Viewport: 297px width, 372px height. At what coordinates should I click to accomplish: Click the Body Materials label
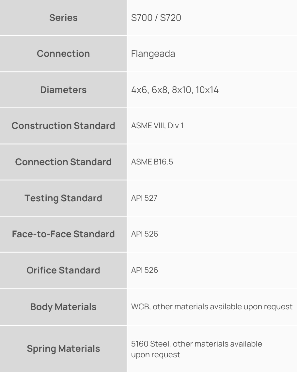click(63, 307)
